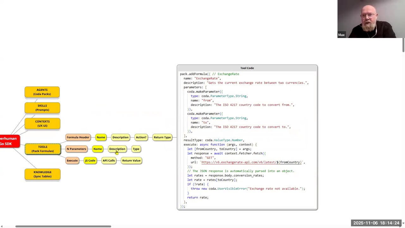Image resolution: width=405 pixels, height=228 pixels.
Task: Select the Action? node
Action: tap(141, 137)
